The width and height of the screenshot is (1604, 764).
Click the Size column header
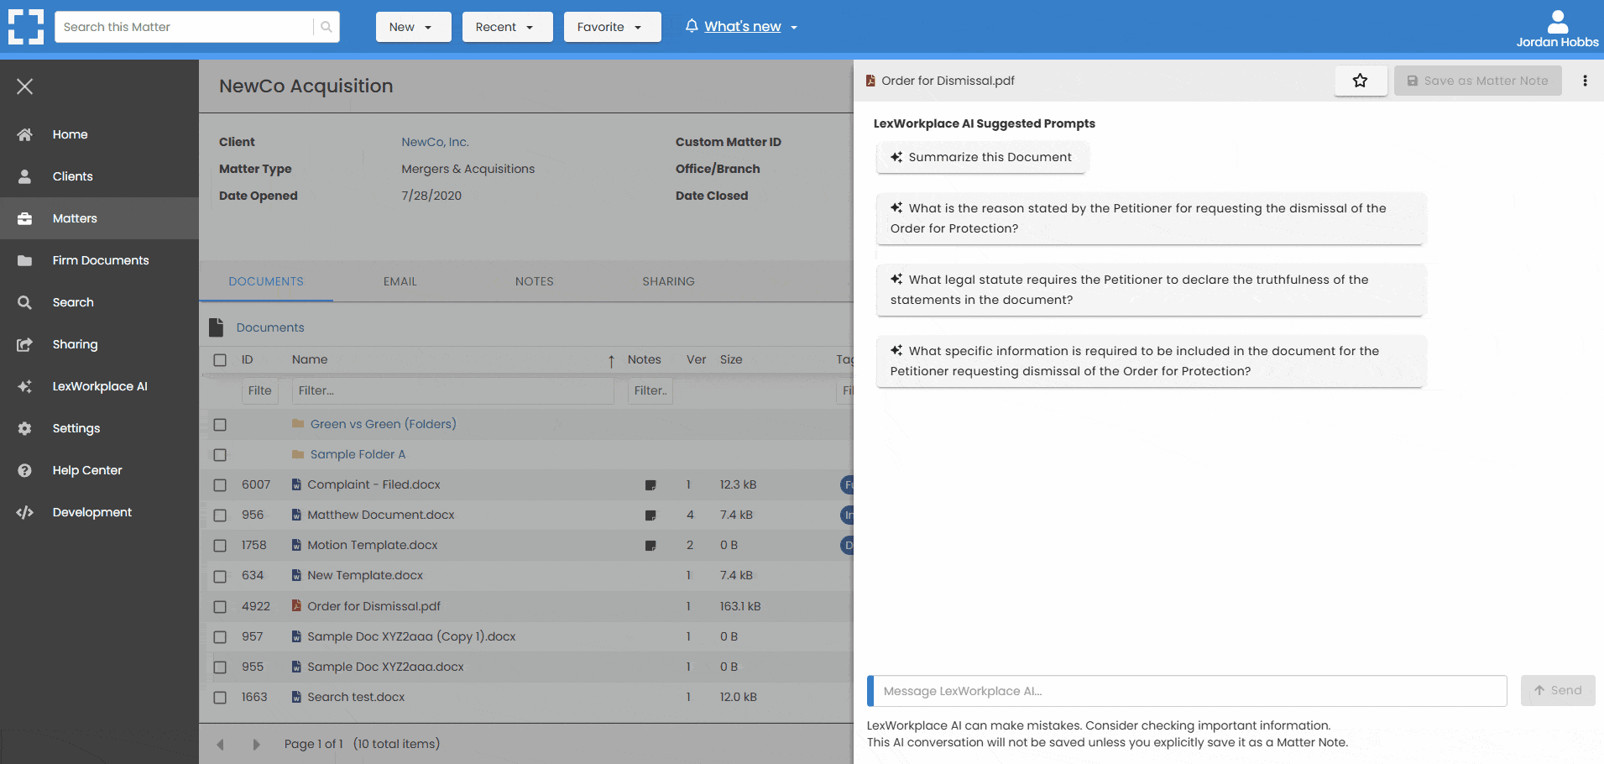pyautogui.click(x=731, y=359)
